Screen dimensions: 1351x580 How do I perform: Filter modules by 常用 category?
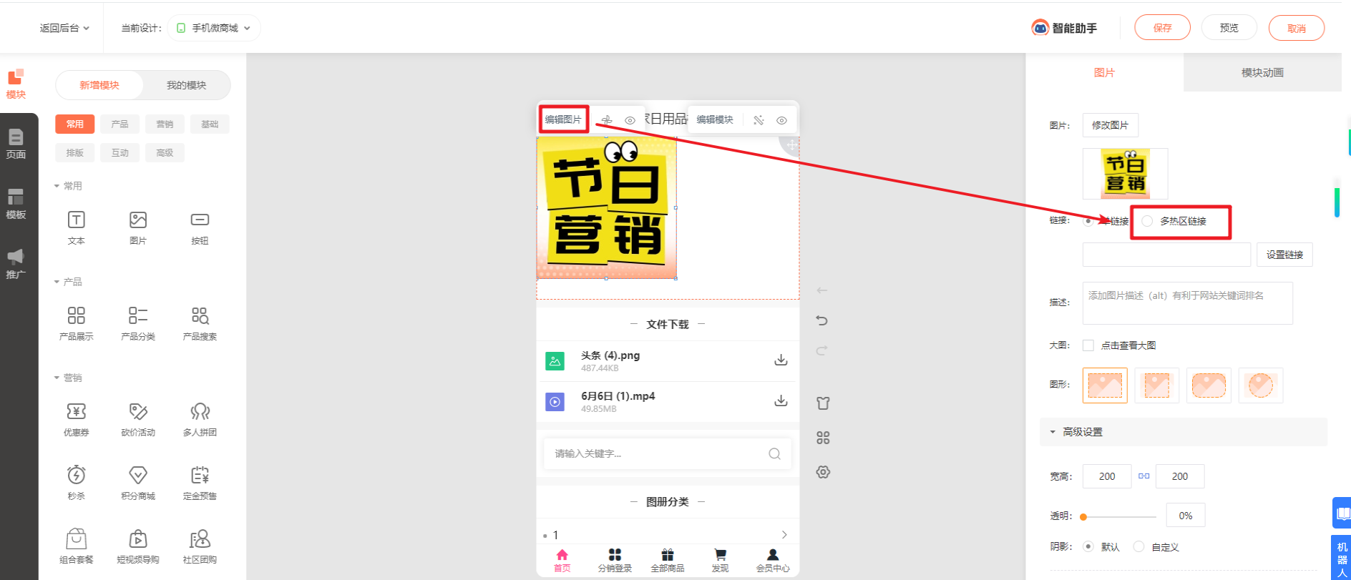coord(75,124)
